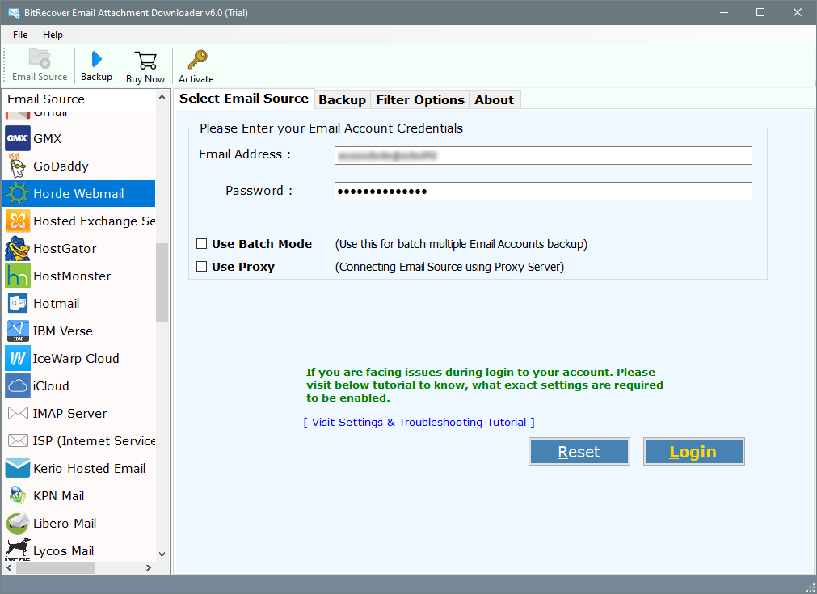This screenshot has width=817, height=594.
Task: Select the iCloud cloud icon
Action: click(18, 385)
